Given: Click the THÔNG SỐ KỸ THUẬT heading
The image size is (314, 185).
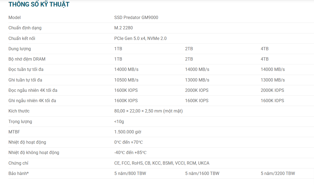Looking at the screenshot, I should [39, 4].
